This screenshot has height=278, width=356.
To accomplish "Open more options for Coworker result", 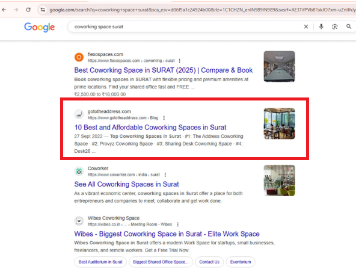I will (165, 175).
